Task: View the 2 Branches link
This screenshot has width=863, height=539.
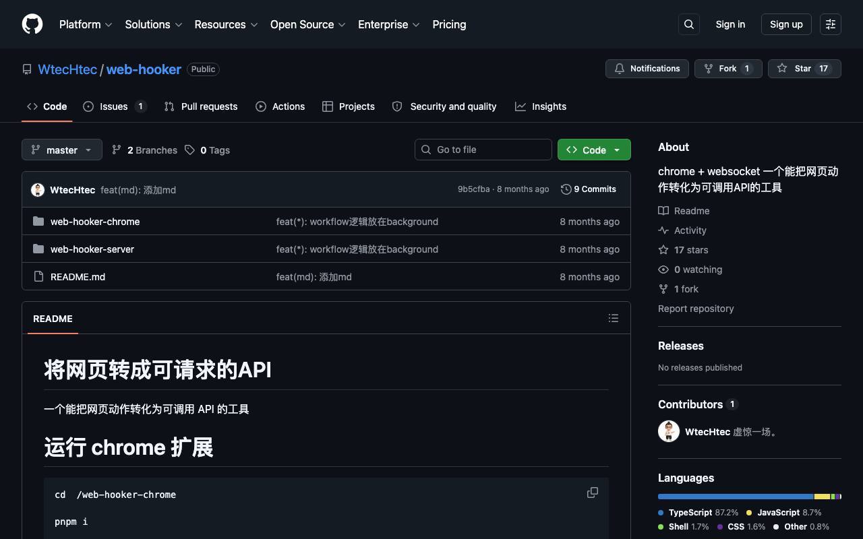Action: pyautogui.click(x=145, y=150)
